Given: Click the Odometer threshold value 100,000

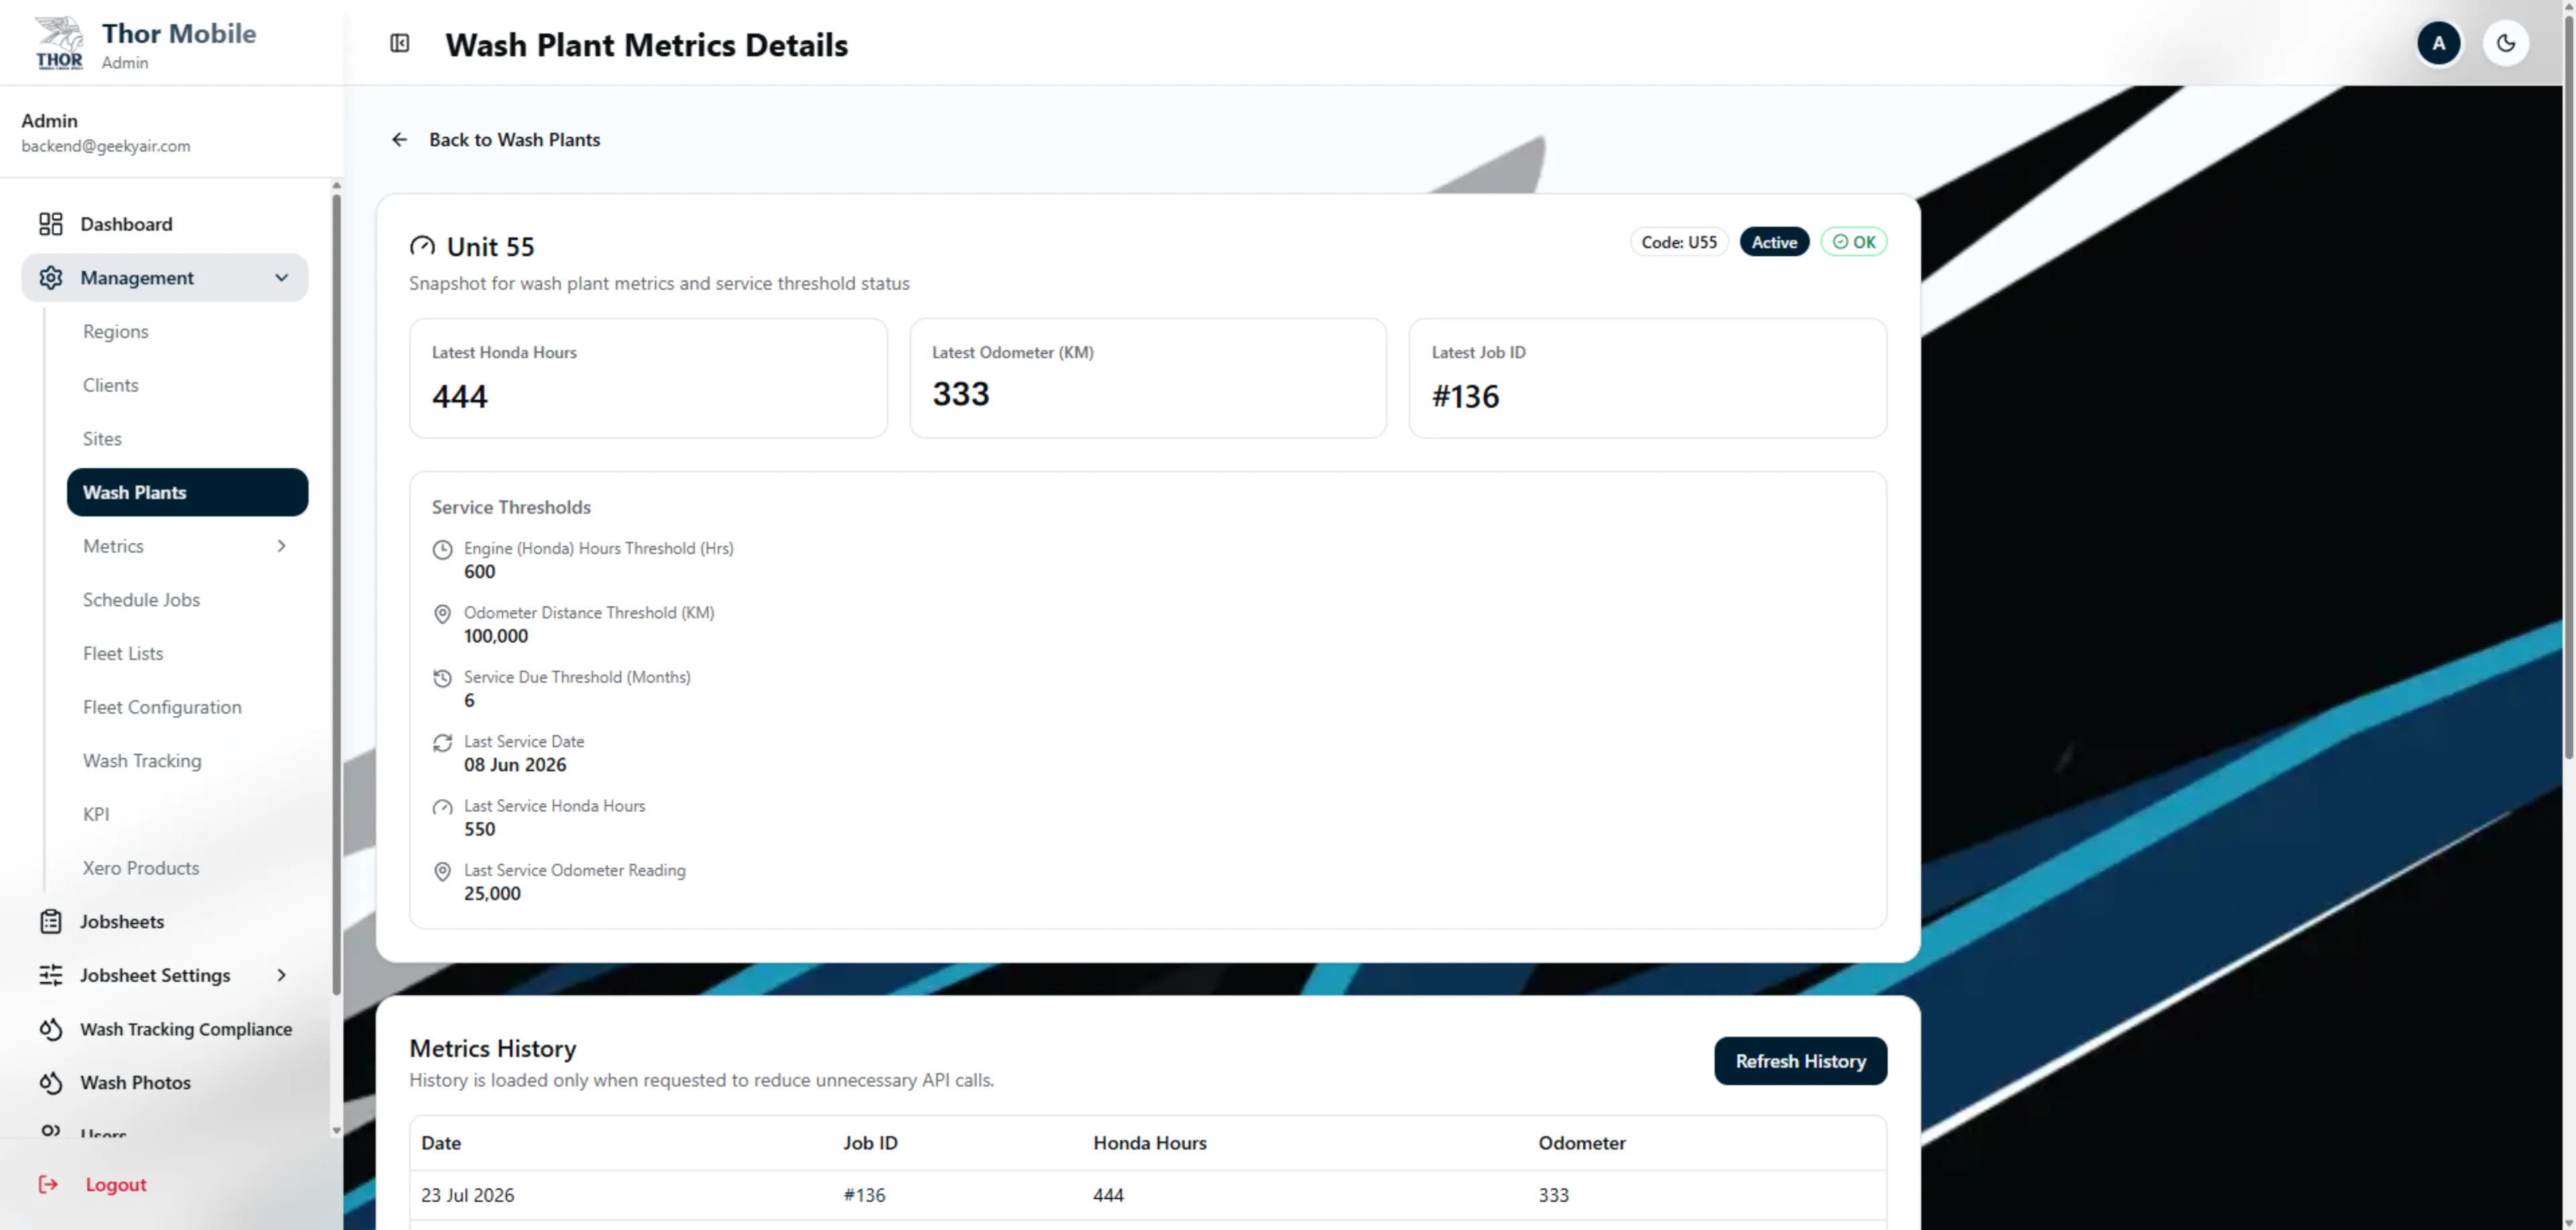Looking at the screenshot, I should [496, 636].
